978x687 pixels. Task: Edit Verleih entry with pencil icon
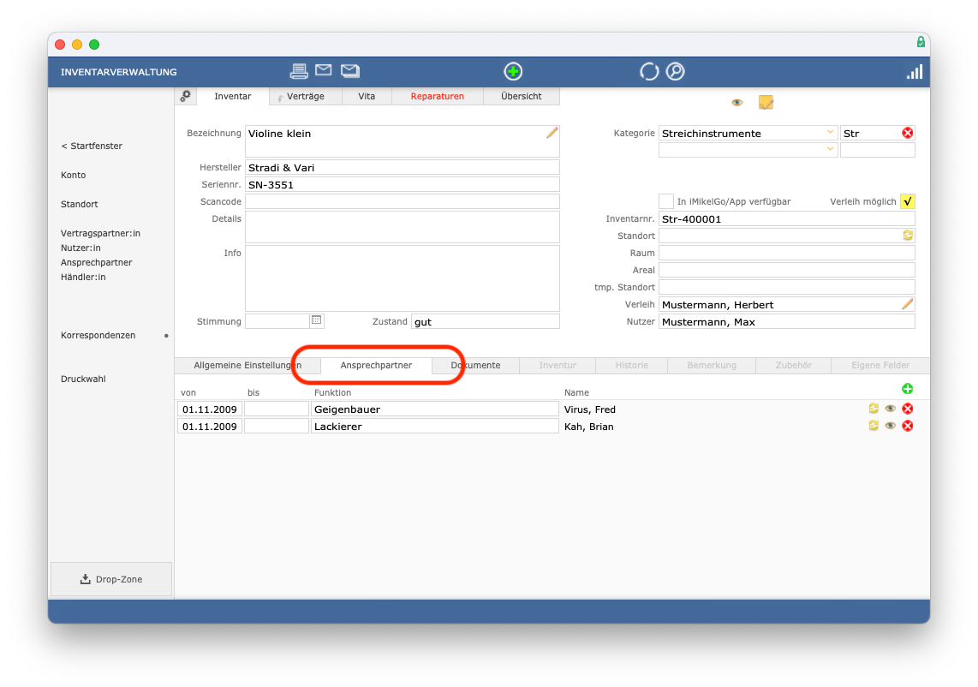tap(907, 304)
